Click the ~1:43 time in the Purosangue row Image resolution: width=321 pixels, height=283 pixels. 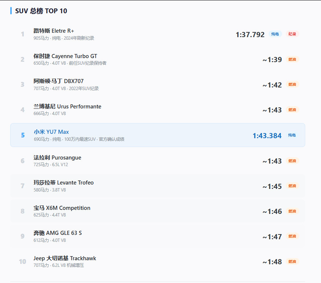(272, 161)
